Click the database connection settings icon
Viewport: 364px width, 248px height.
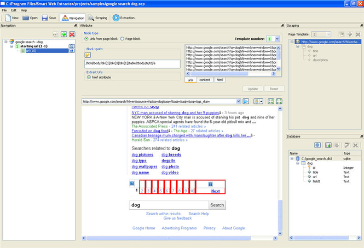pos(317,145)
